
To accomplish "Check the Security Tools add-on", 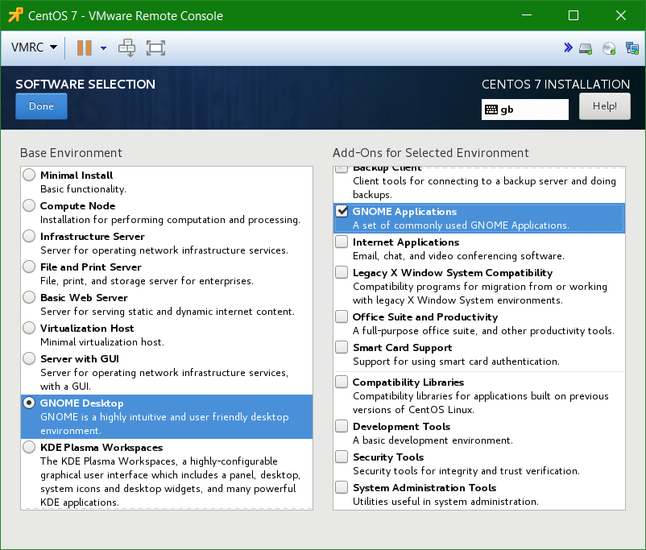I will (342, 457).
